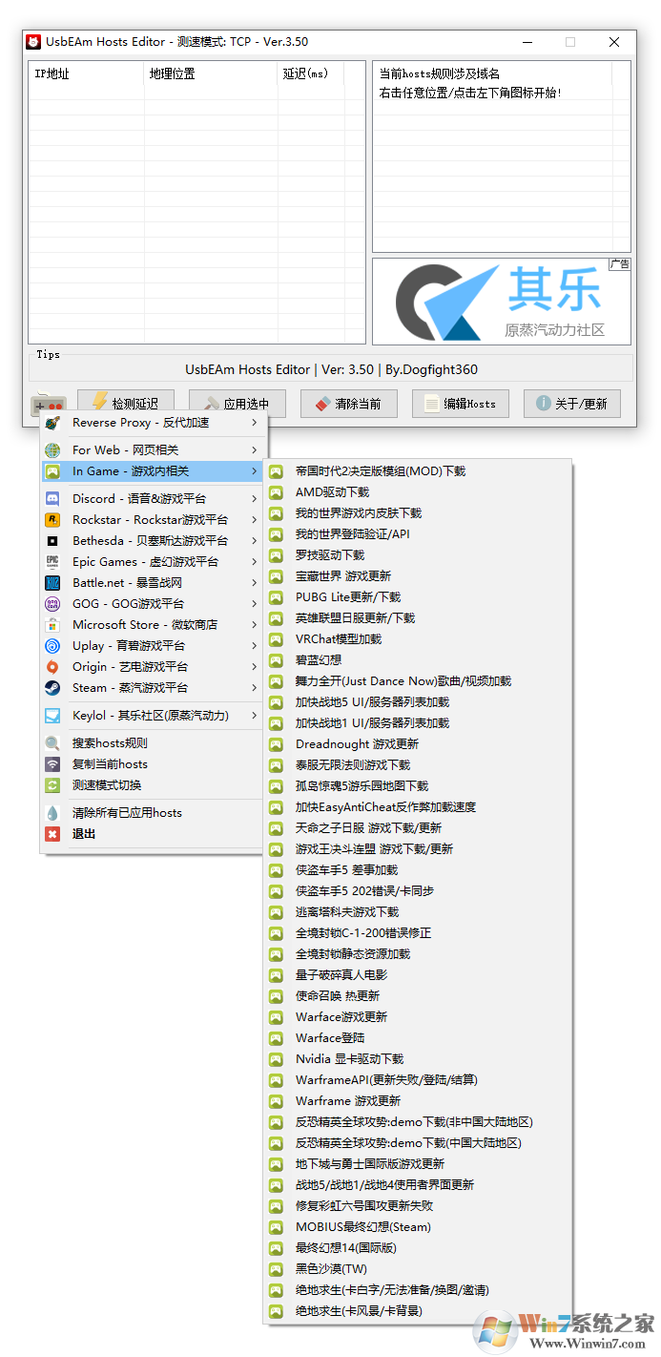Click the Reverse Proxy rocket icon
This screenshot has width=661, height=1357.
(52, 422)
